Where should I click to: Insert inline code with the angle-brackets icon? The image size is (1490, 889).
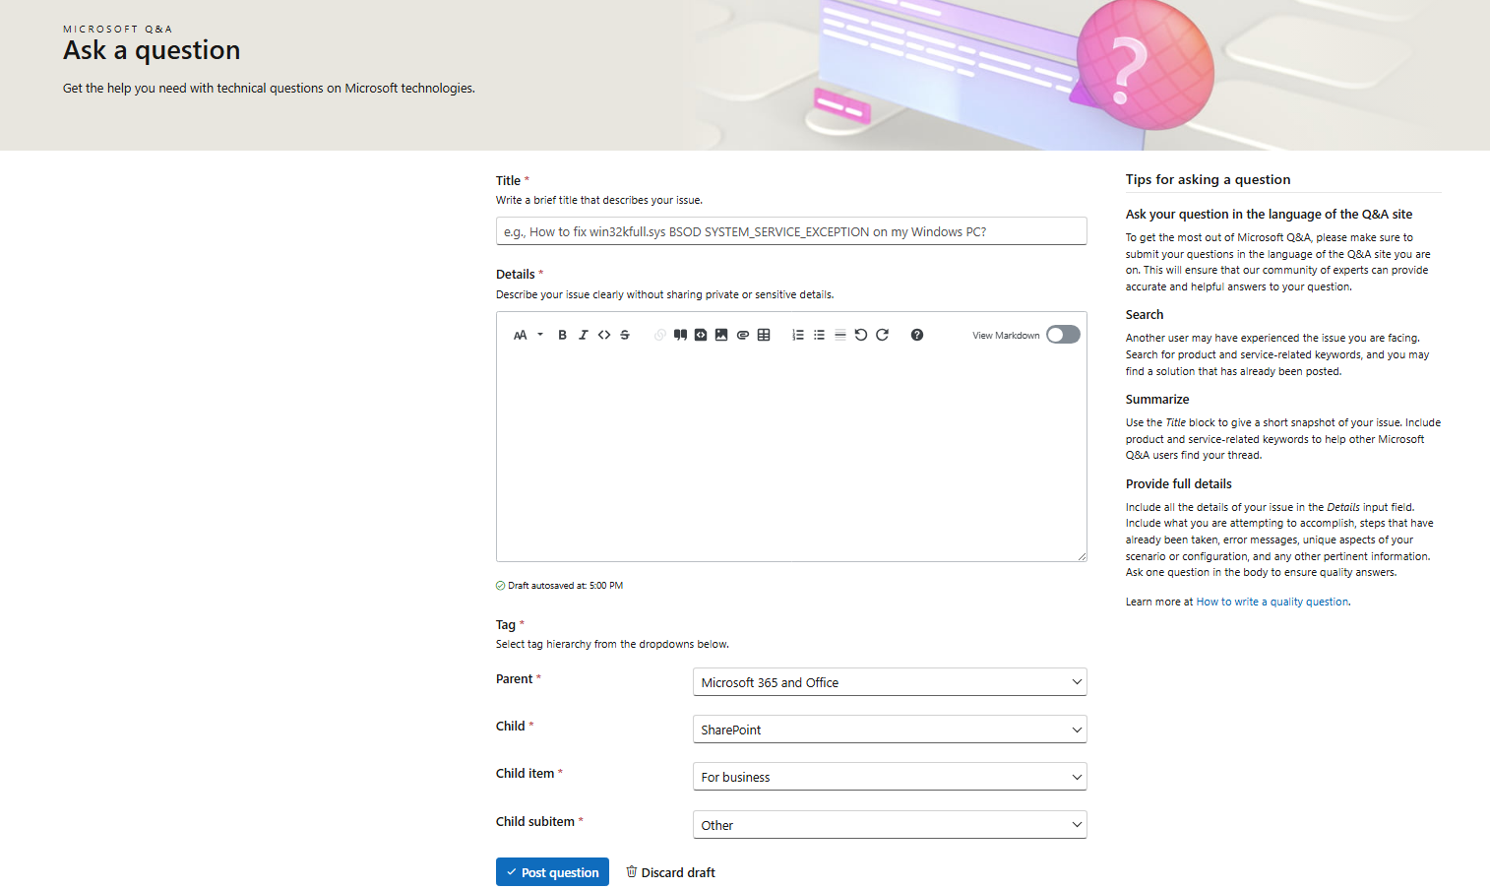point(604,335)
